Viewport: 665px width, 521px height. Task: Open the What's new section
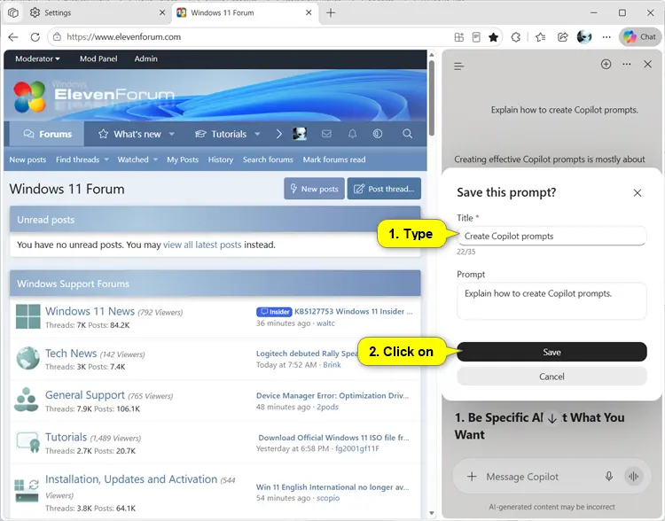pyautogui.click(x=137, y=134)
